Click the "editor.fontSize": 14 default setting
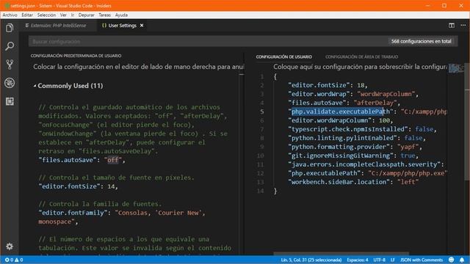The height and width of the screenshot is (264, 470). tap(79, 186)
